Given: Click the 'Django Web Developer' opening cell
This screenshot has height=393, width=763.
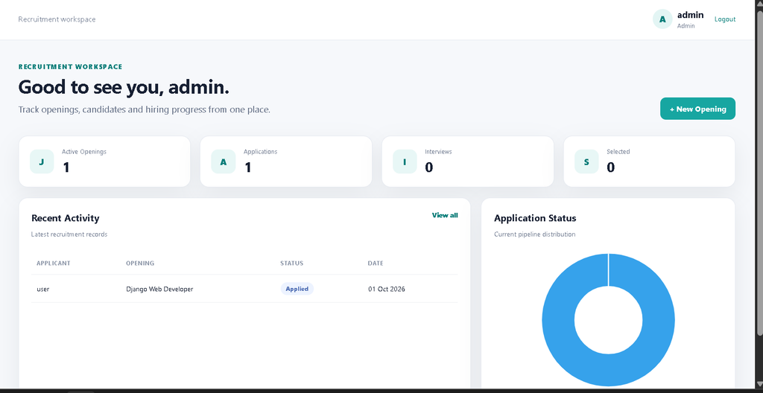Looking at the screenshot, I should click(x=159, y=289).
